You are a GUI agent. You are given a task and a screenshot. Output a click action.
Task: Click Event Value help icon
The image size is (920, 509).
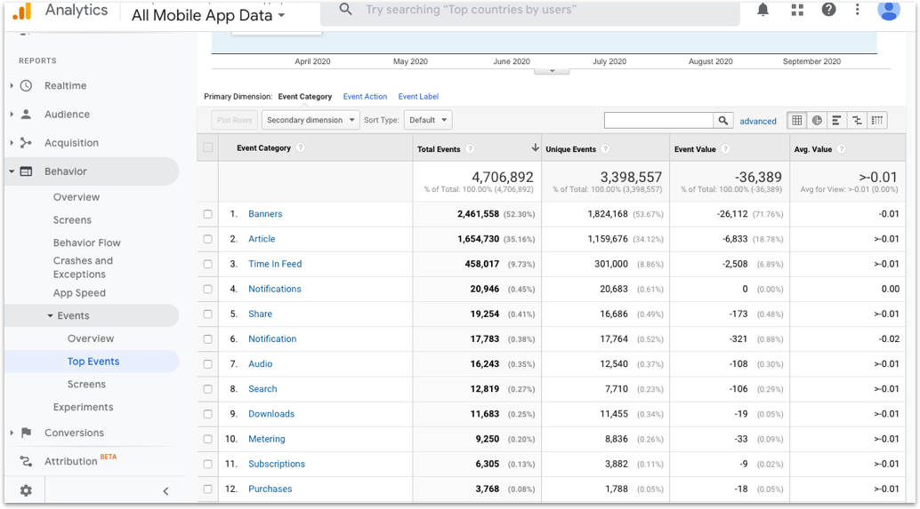725,148
